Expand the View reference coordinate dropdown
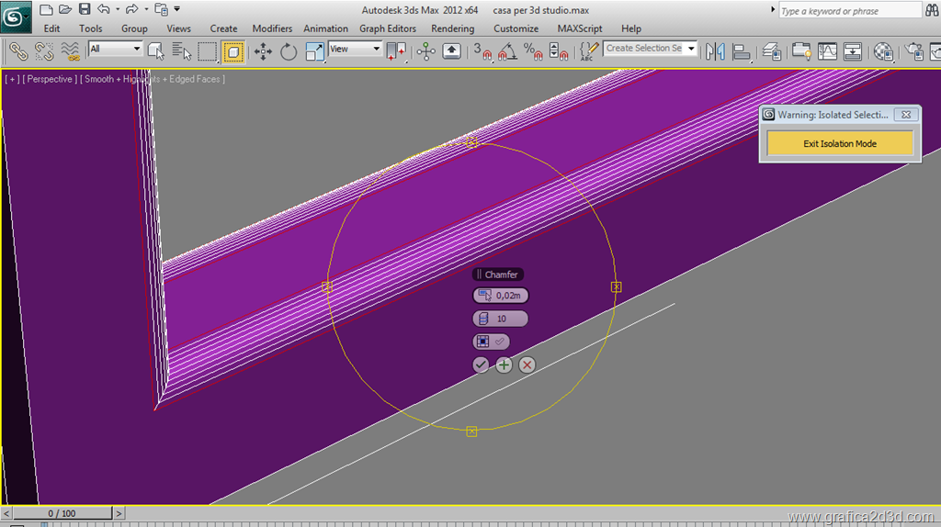941x527 pixels. tap(355, 49)
